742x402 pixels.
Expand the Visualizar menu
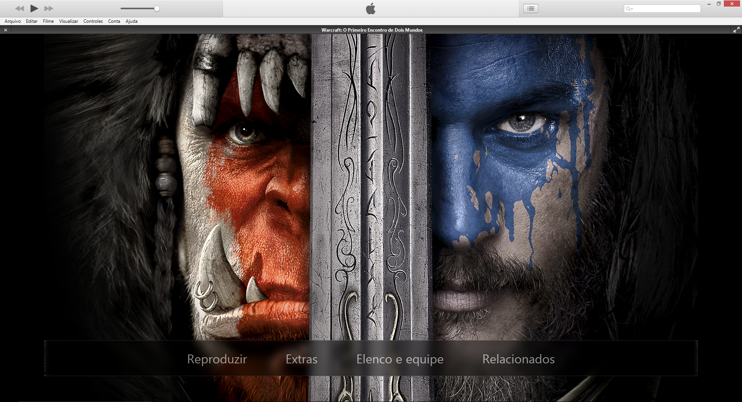tap(68, 21)
